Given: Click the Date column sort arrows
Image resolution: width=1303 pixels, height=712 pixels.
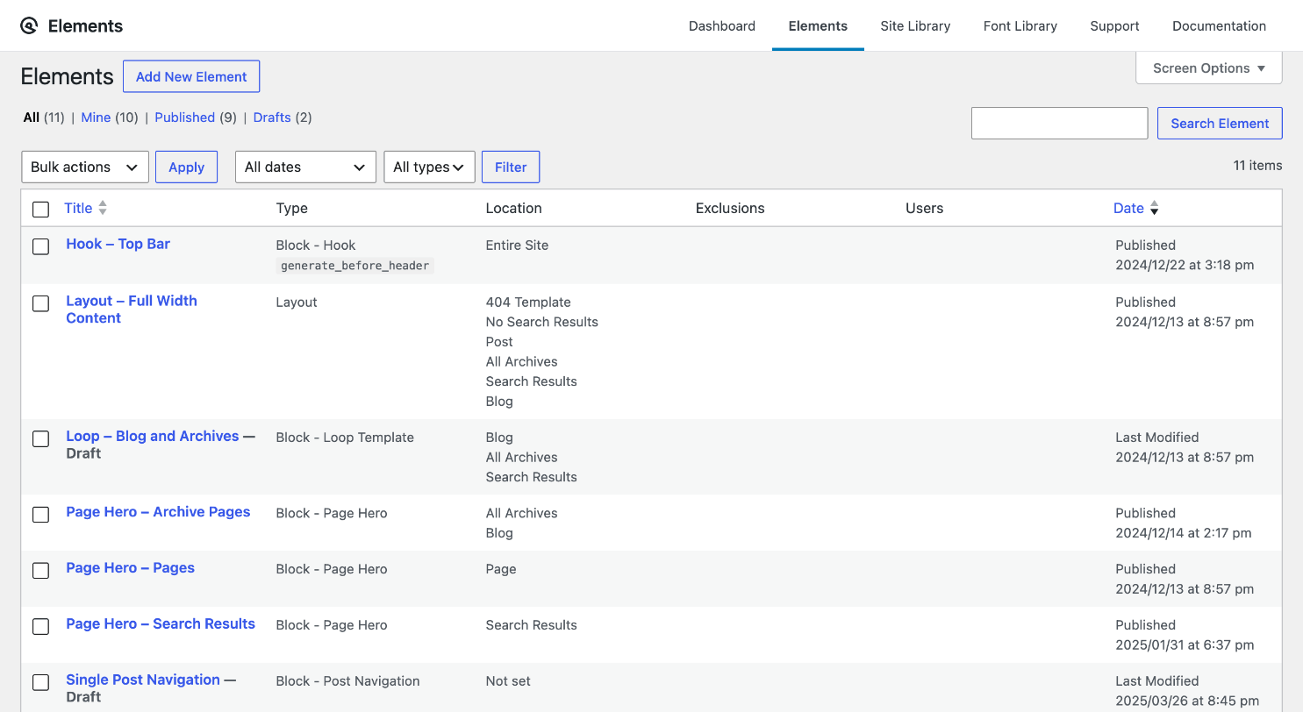Looking at the screenshot, I should pos(1155,209).
